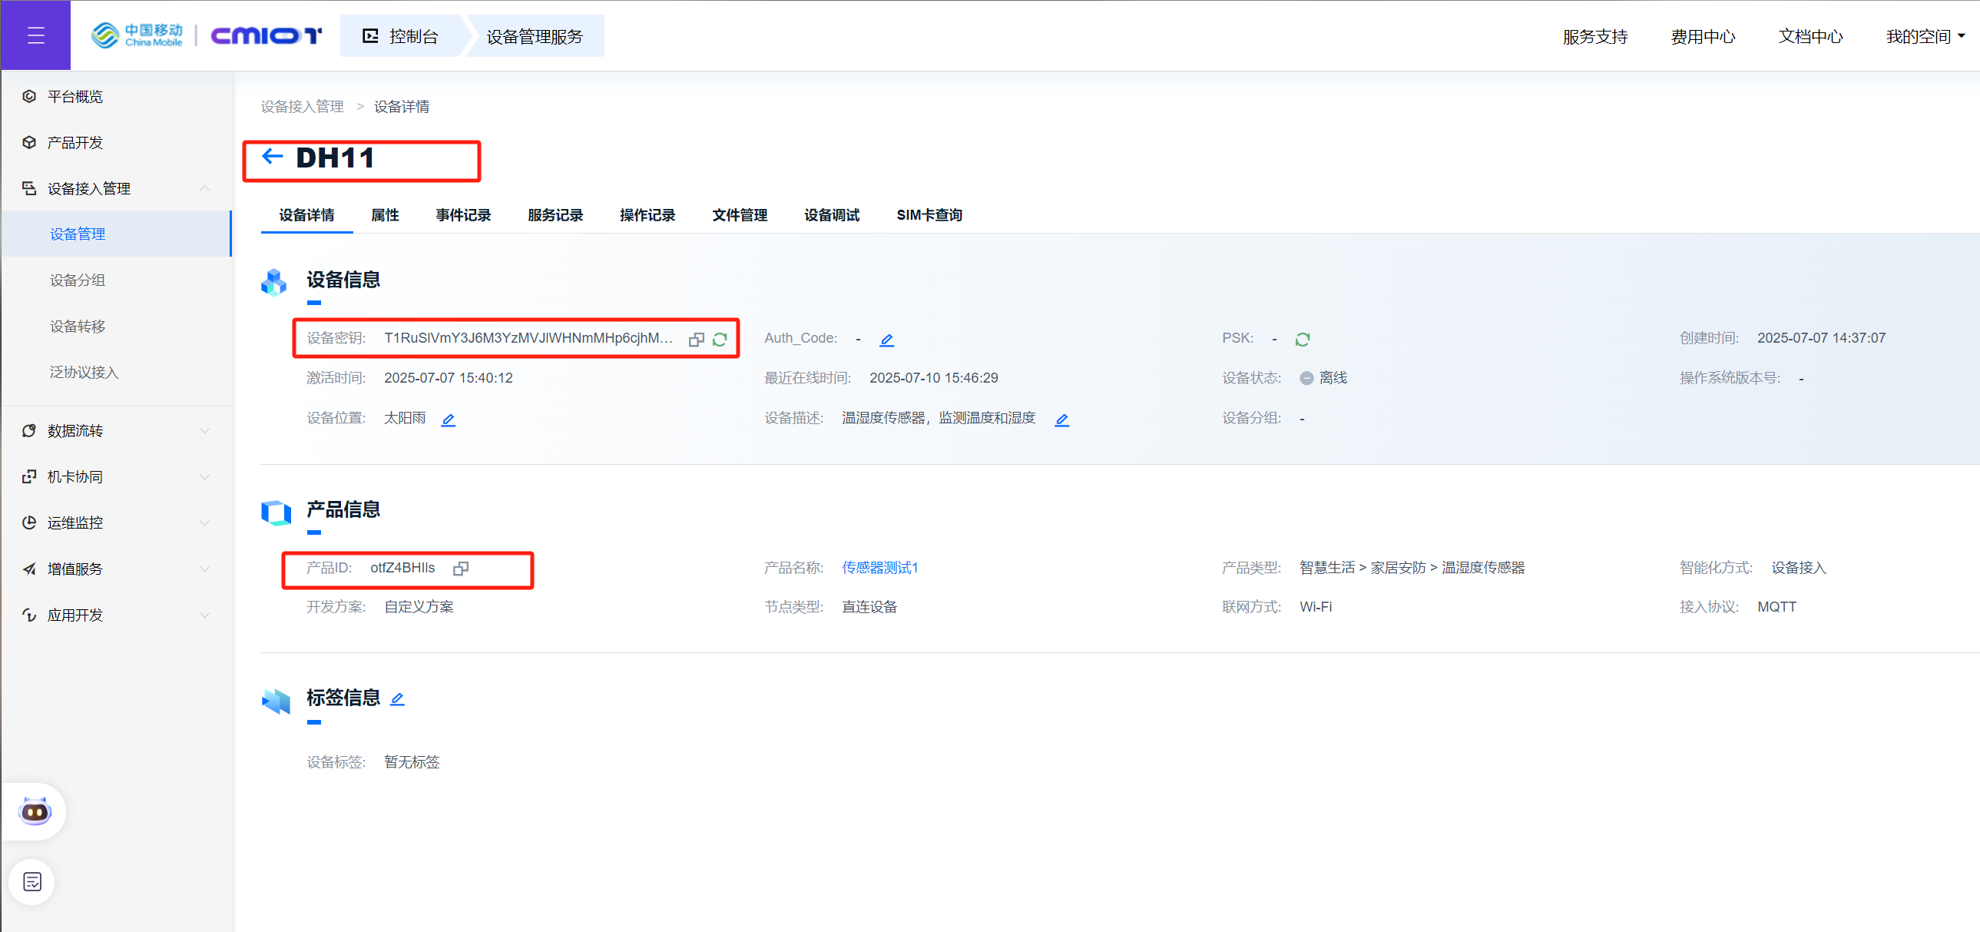Refresh the device key (设备密钥)

[x=720, y=339]
